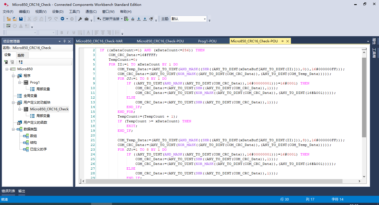Image resolution: width=379 pixels, height=205 pixels.
Task: Collapse the 数据类型 tree node
Action: (13, 129)
